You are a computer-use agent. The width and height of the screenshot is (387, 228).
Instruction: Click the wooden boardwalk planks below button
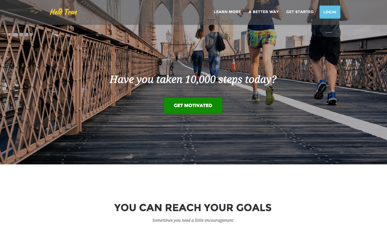pyautogui.click(x=193, y=138)
